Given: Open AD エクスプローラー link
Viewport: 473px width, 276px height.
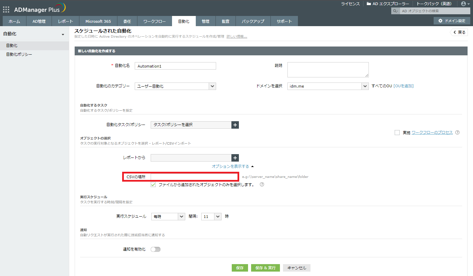Looking at the screenshot, I should pyautogui.click(x=388, y=4).
